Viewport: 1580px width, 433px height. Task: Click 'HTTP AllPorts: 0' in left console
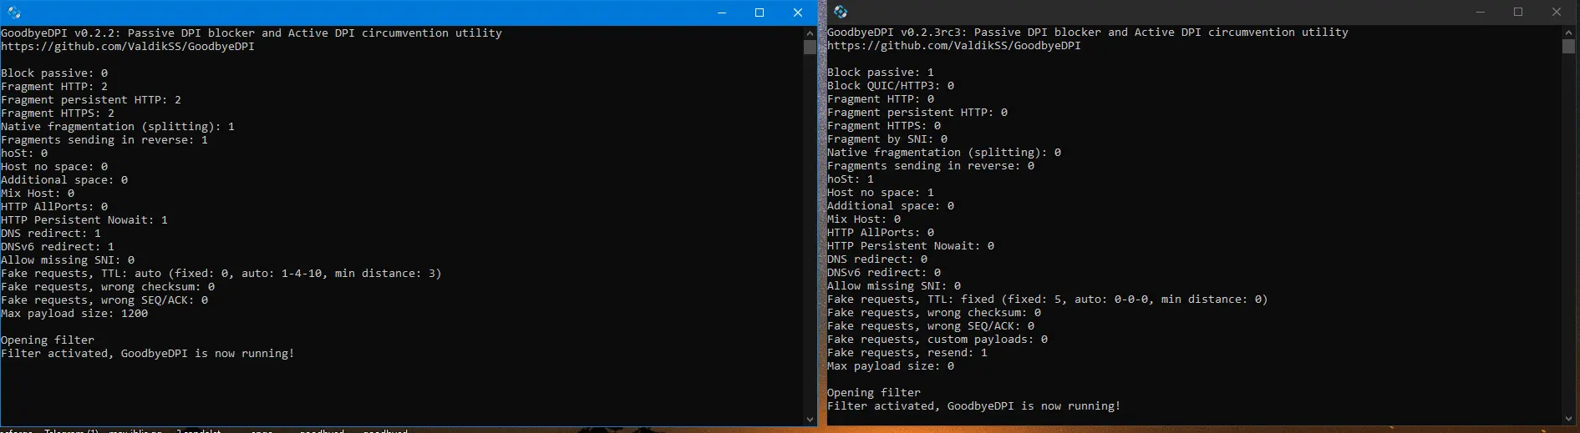point(54,207)
